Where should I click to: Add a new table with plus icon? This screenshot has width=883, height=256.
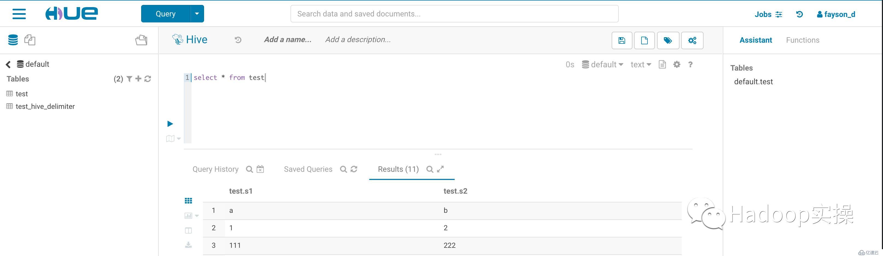138,79
